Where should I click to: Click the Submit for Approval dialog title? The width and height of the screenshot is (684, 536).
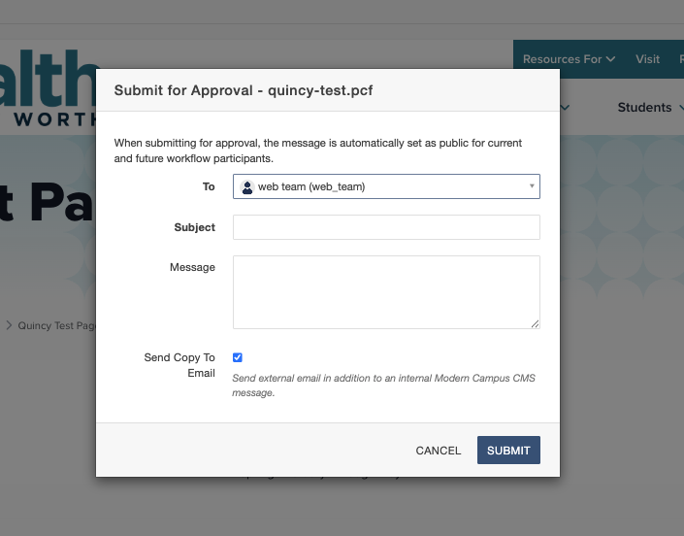click(244, 90)
